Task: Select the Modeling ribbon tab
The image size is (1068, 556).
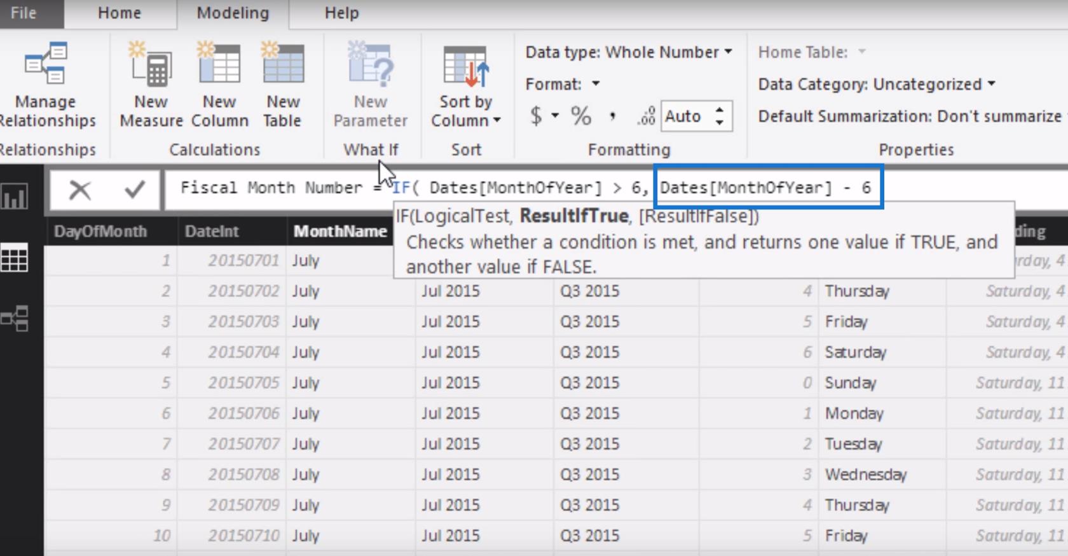Action: (233, 13)
